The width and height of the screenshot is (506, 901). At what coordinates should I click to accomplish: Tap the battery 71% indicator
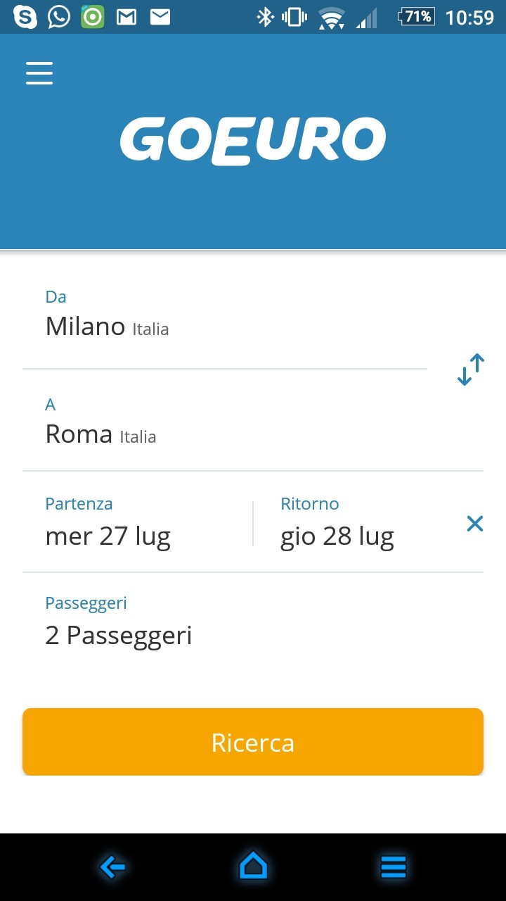(416, 17)
